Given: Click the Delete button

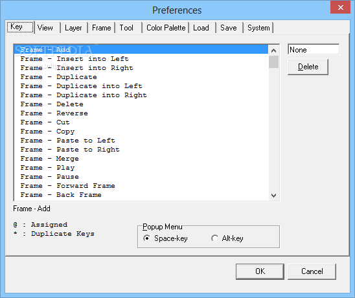Looking at the screenshot, I should click(308, 67).
